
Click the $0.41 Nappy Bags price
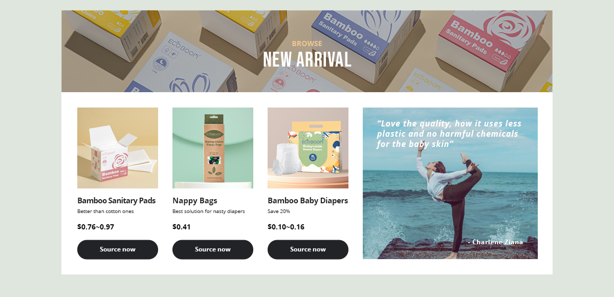[182, 227]
